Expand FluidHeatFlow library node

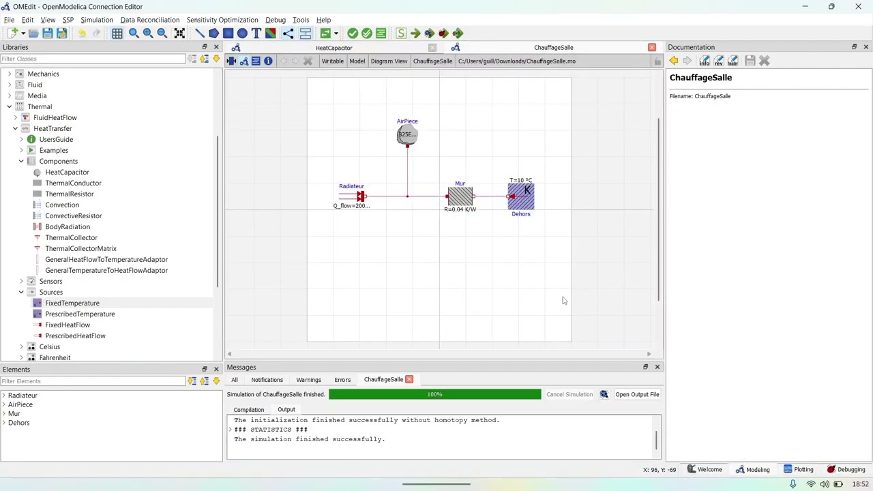(15, 117)
